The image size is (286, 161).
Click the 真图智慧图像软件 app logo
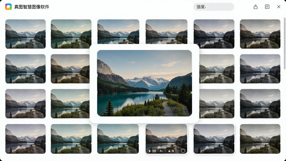point(8,7)
